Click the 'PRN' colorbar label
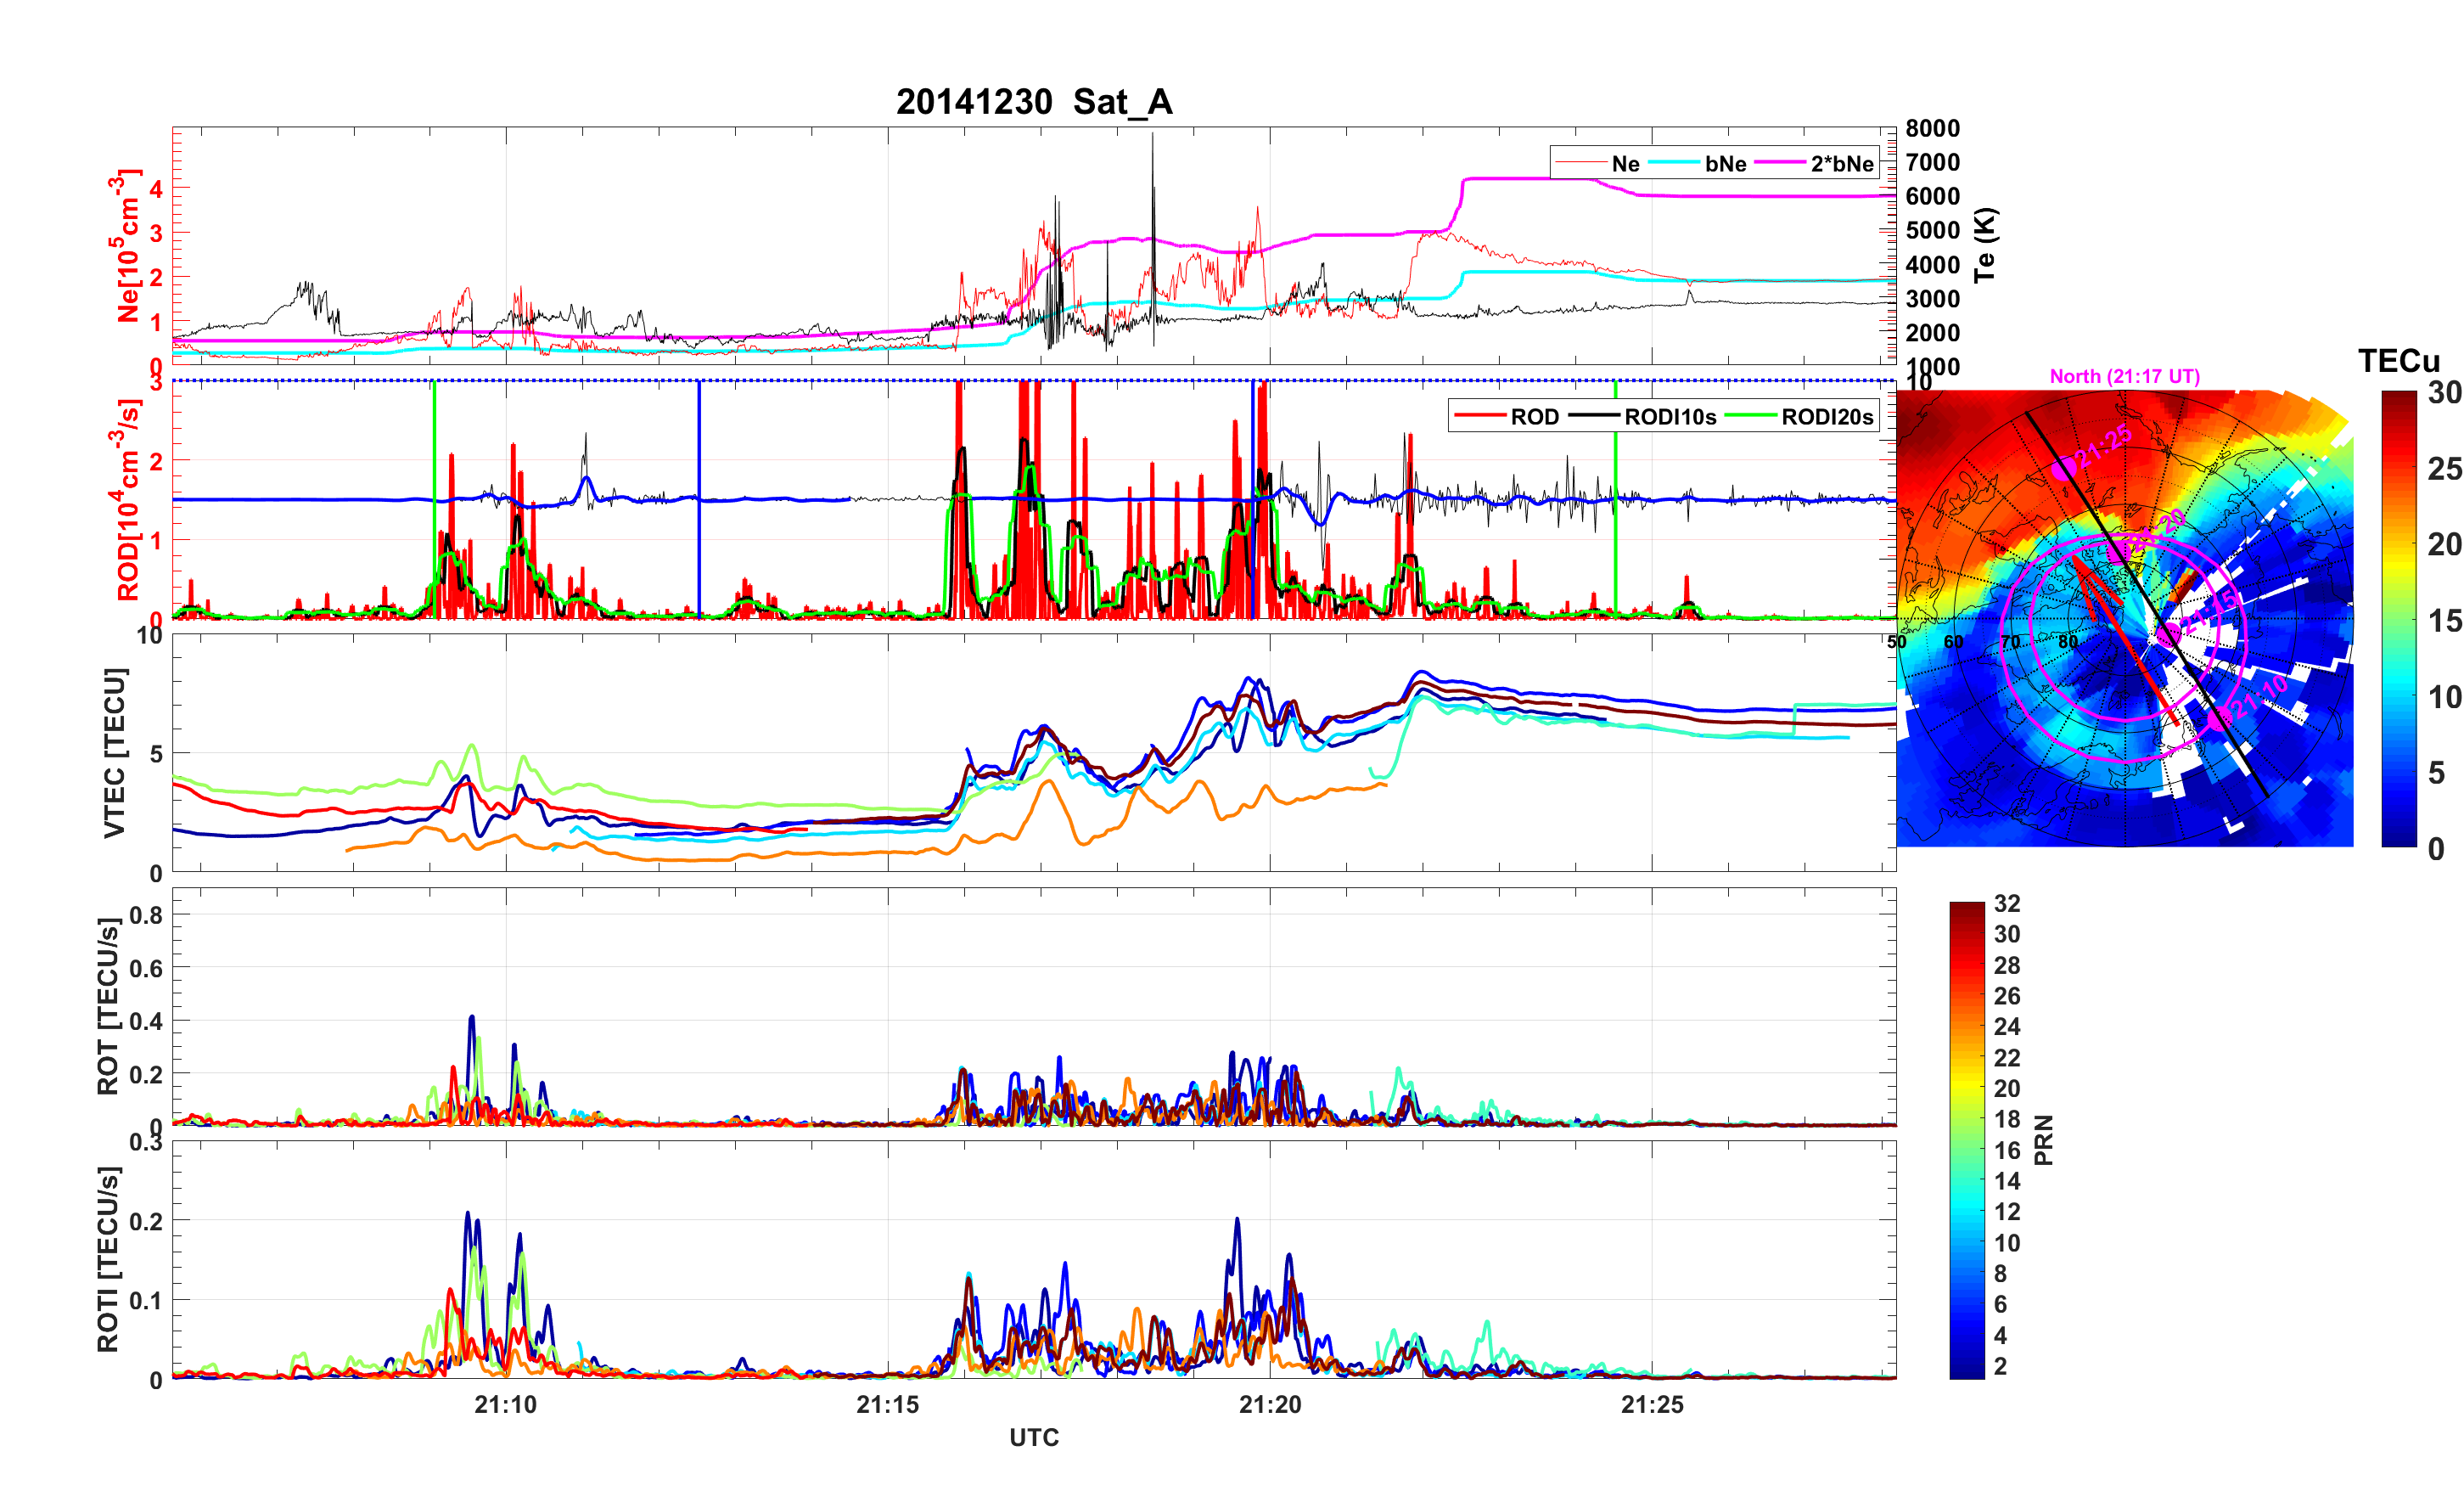The image size is (2464, 1491). tap(2043, 1139)
